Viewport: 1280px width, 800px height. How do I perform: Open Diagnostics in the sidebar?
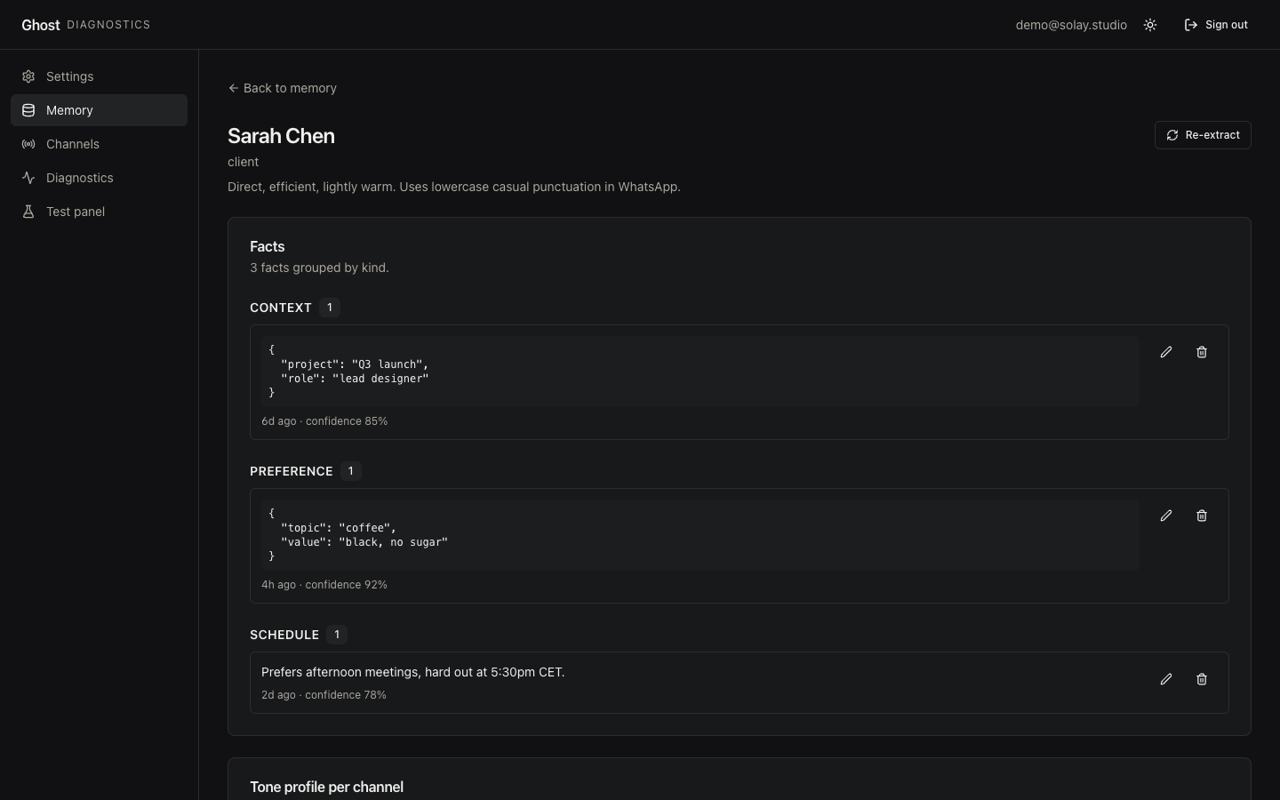pos(99,178)
